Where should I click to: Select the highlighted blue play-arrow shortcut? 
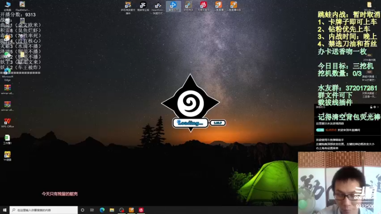point(173,6)
